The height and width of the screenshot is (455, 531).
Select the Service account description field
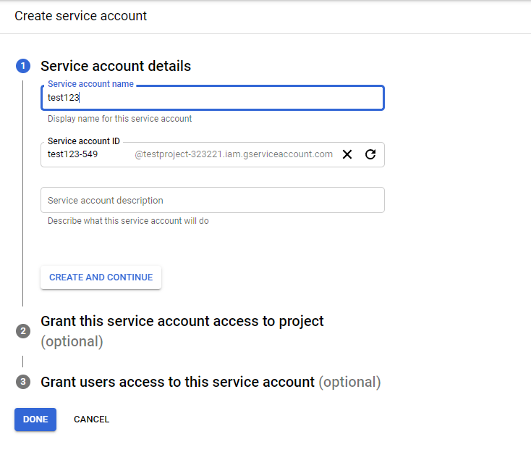[x=212, y=200]
